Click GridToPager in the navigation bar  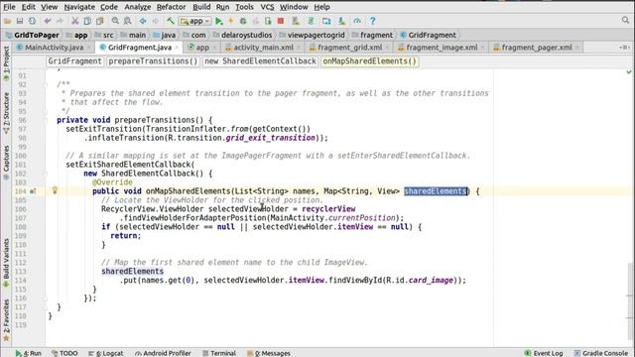tap(33, 36)
